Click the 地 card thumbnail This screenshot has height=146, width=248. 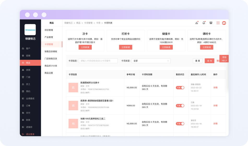(x=73, y=124)
